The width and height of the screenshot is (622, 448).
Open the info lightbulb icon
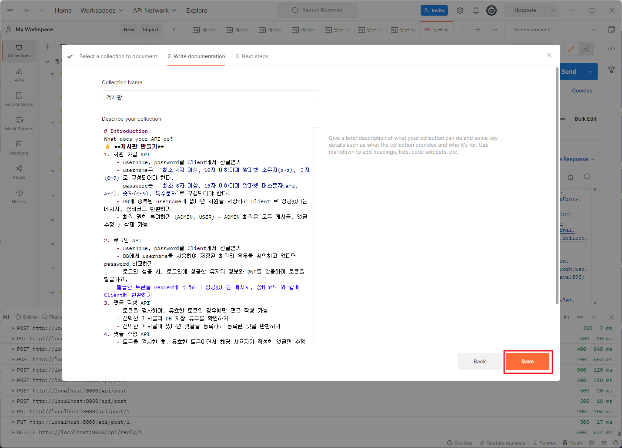pyautogui.click(x=612, y=69)
